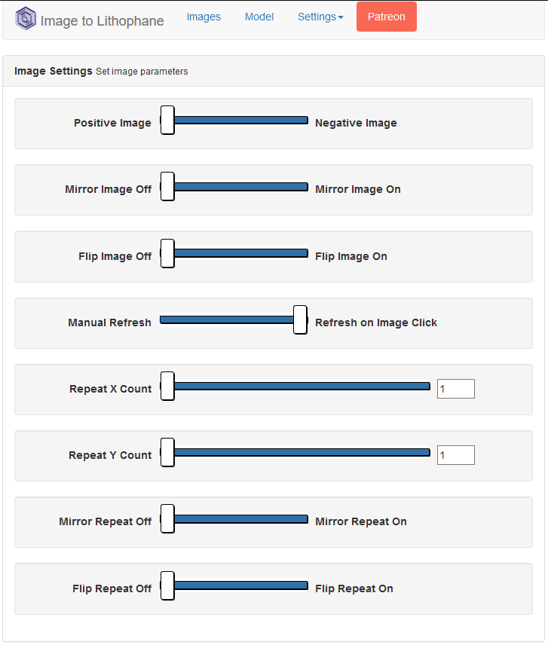The image size is (548, 645).
Task: Click the Refresh on Image Click label
Action: pos(376,322)
